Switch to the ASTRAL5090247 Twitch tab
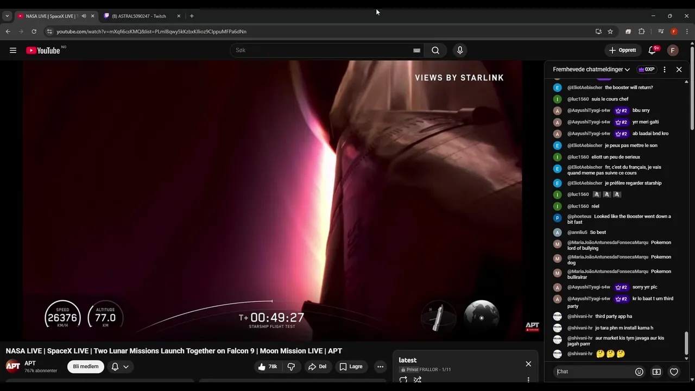The height and width of the screenshot is (391, 695). point(138,16)
